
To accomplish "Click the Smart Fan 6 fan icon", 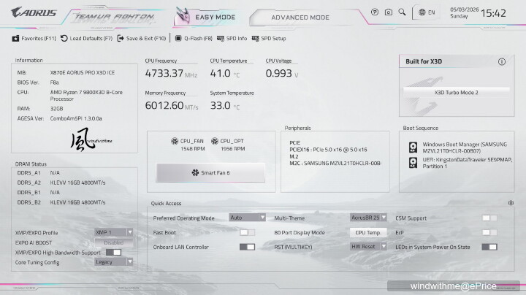I will [x=195, y=172].
